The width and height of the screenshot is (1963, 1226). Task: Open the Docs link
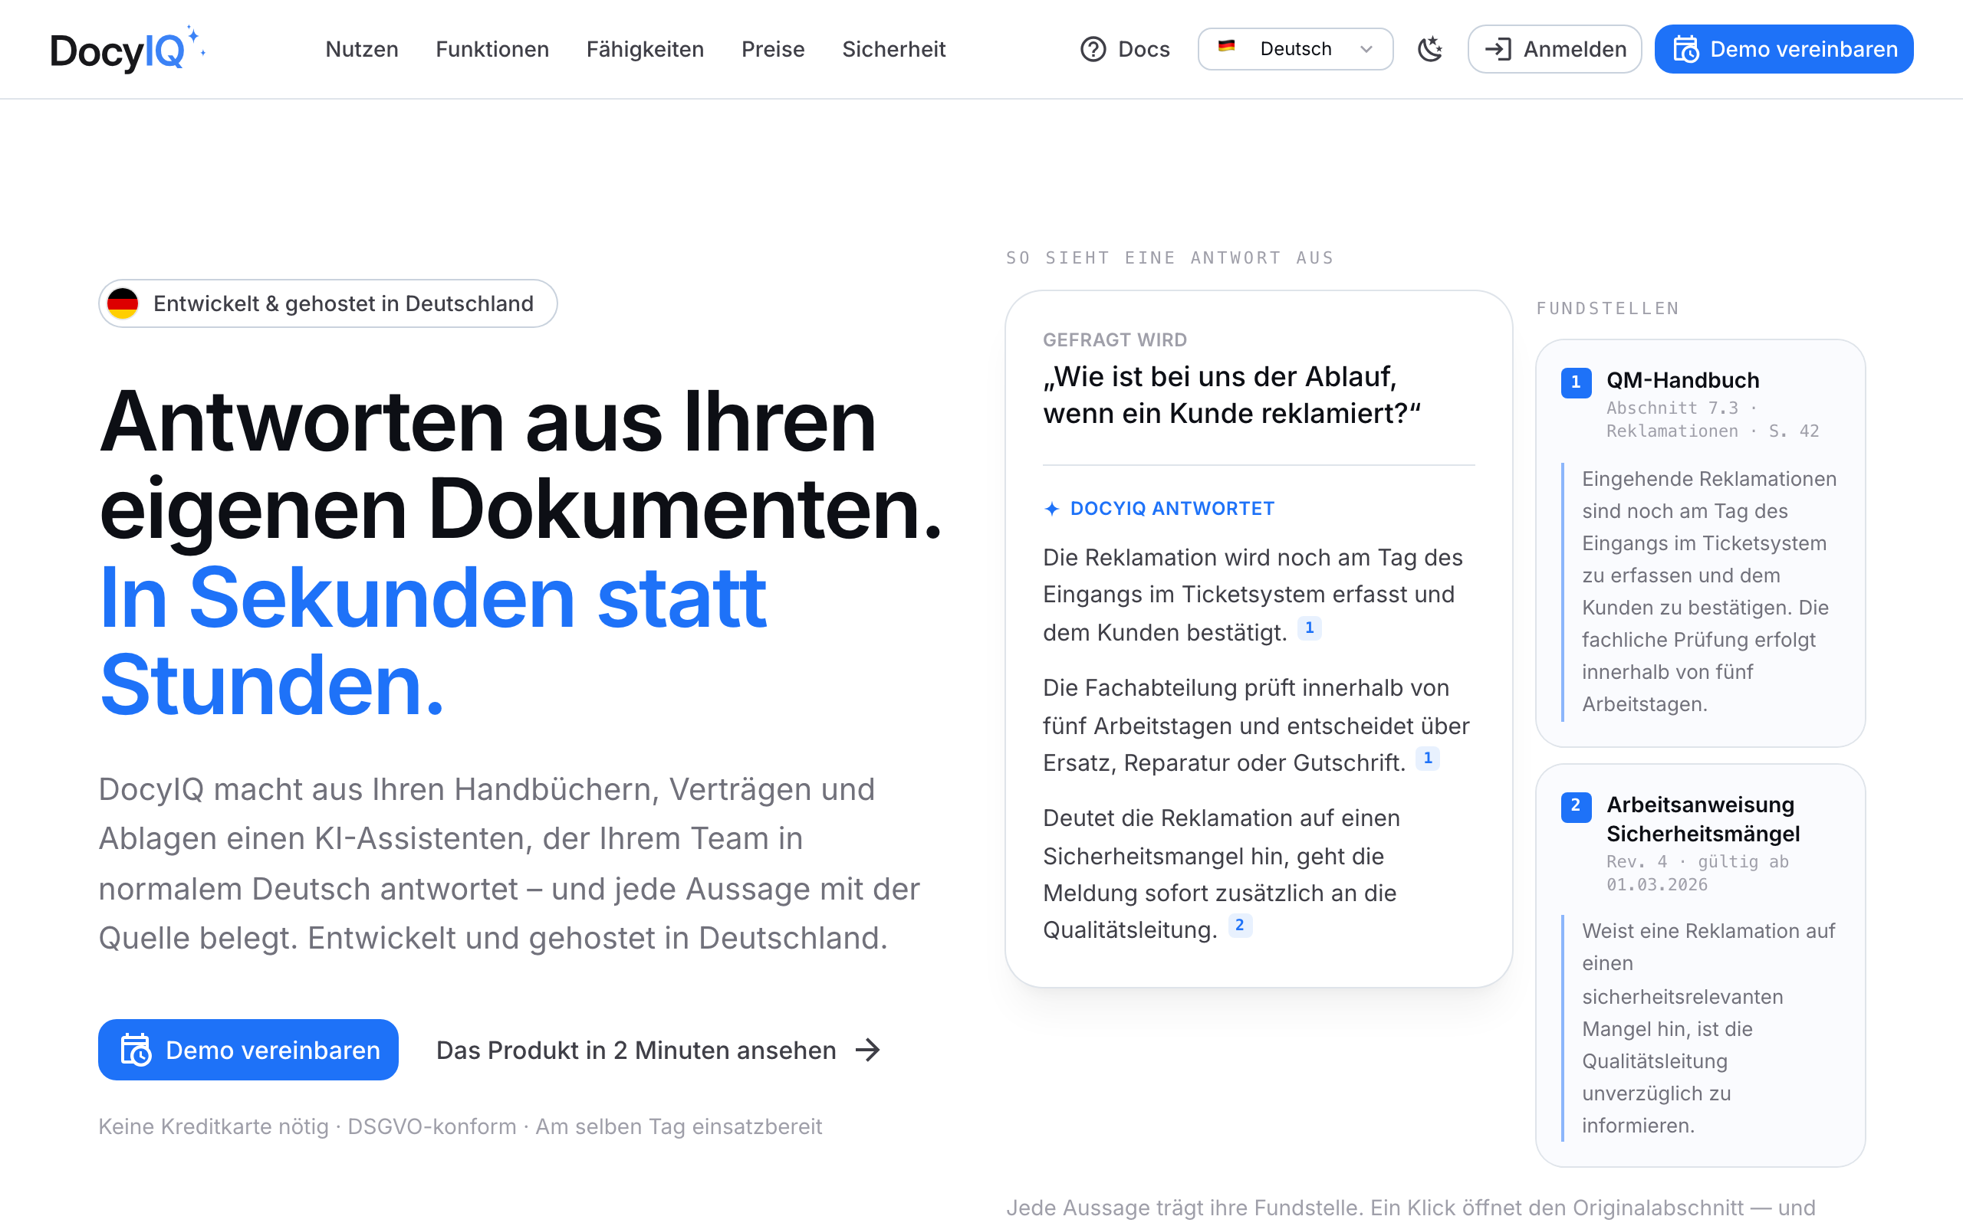click(1125, 50)
